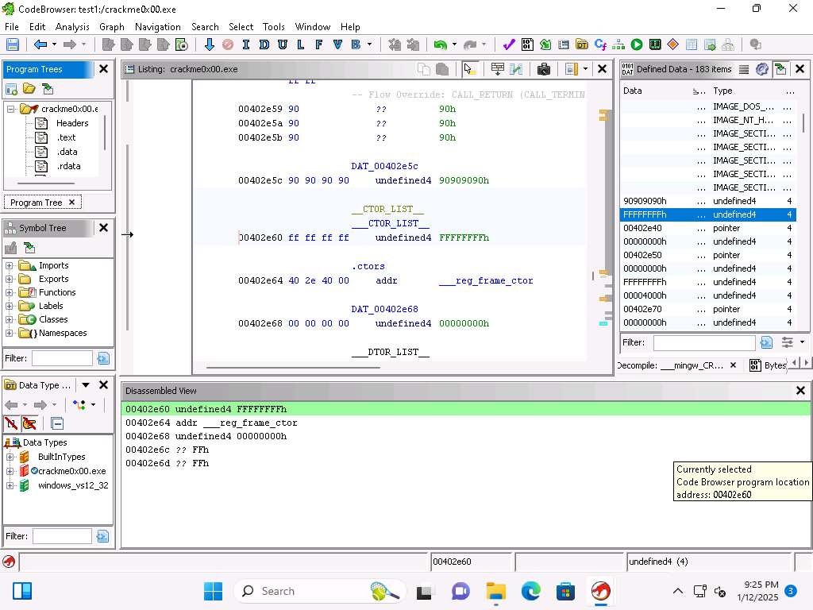813x610 pixels.
Task: Click the green Run/play toolbar icon
Action: (x=637, y=45)
